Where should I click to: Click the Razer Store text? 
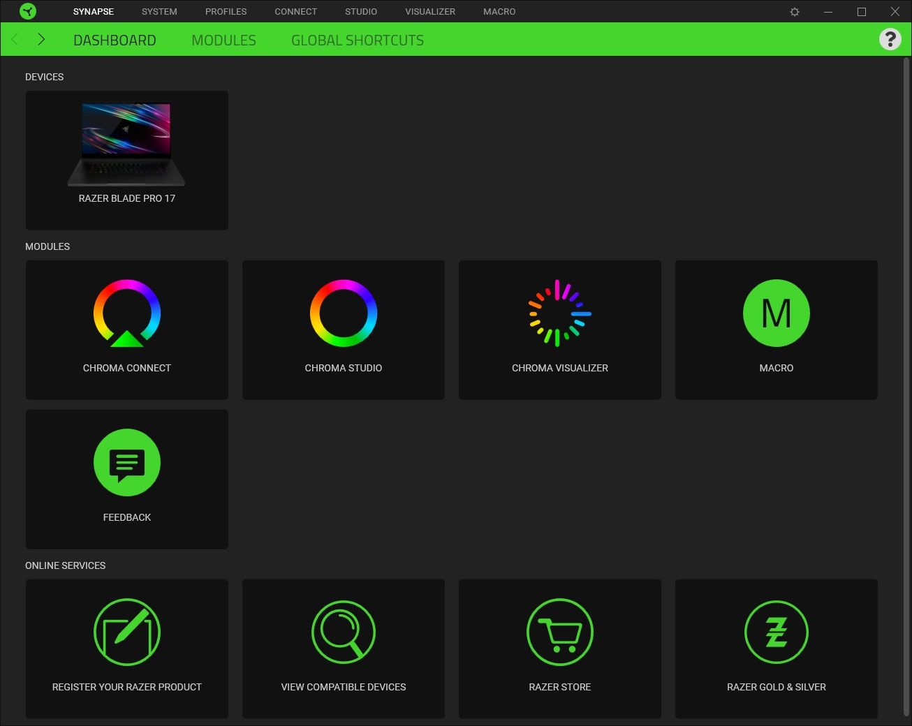(560, 687)
